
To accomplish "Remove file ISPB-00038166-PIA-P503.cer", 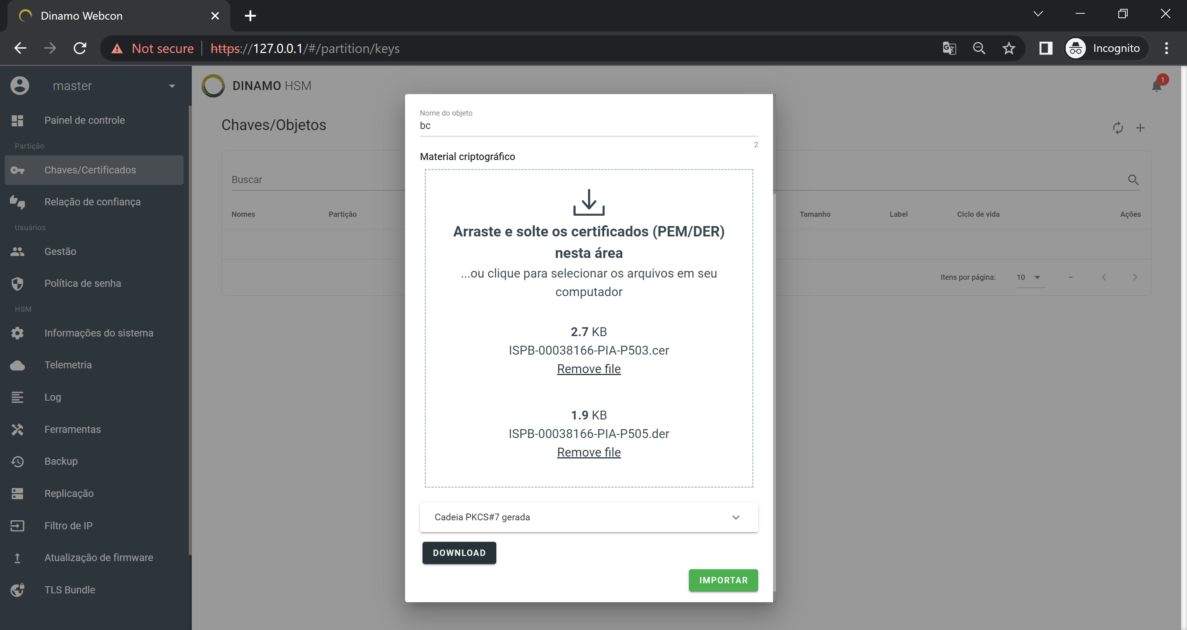I will (x=589, y=369).
